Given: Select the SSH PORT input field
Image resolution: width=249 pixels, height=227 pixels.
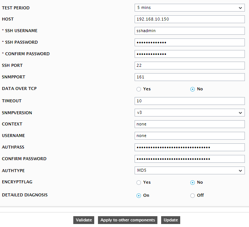Looking at the screenshot, I should click(x=190, y=65).
